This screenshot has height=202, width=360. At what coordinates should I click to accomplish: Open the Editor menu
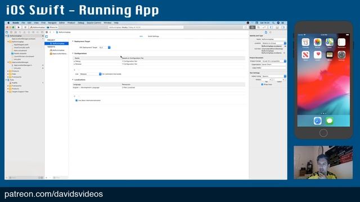62,23
